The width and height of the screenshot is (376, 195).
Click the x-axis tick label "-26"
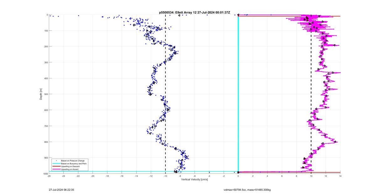pyautogui.click(x=49, y=176)
